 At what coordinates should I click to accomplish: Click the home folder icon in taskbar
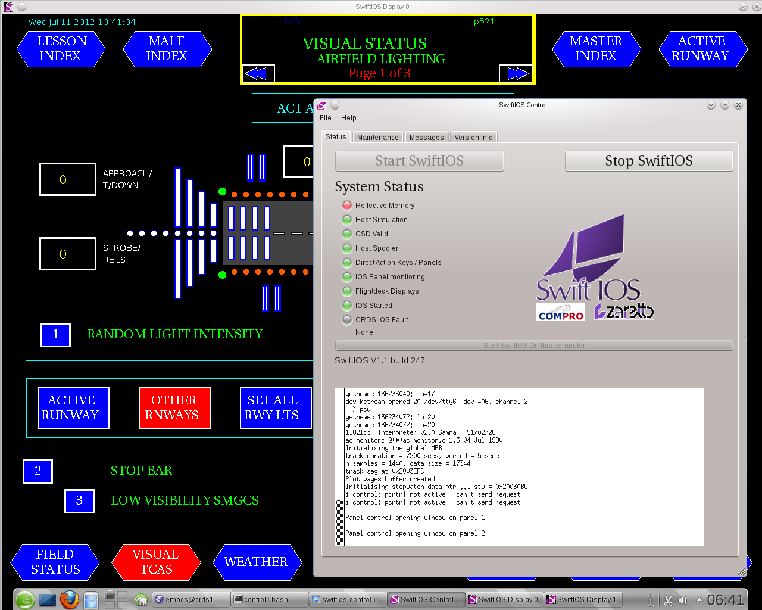pos(141,600)
